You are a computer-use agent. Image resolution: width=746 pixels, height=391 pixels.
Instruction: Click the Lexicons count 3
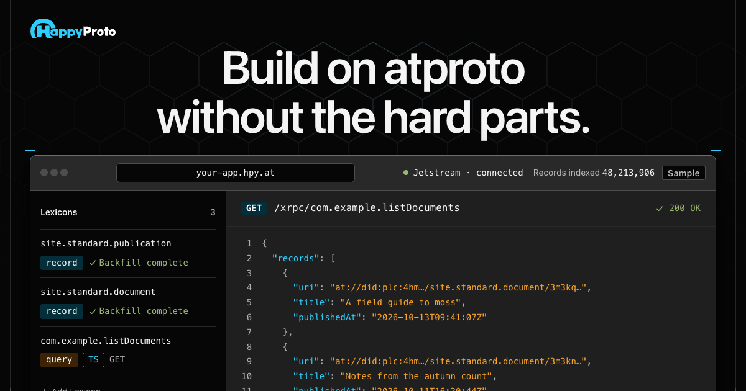[213, 212]
